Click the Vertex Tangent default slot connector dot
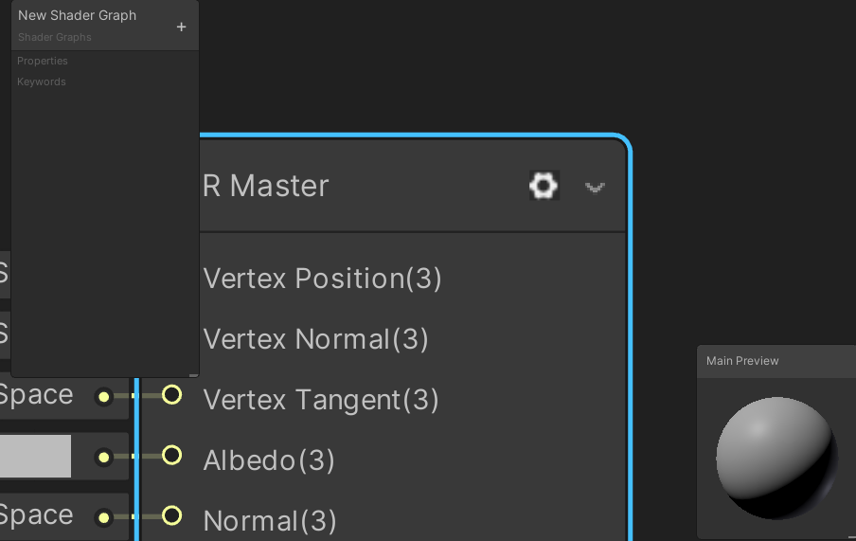The image size is (856, 541). pyautogui.click(x=103, y=397)
